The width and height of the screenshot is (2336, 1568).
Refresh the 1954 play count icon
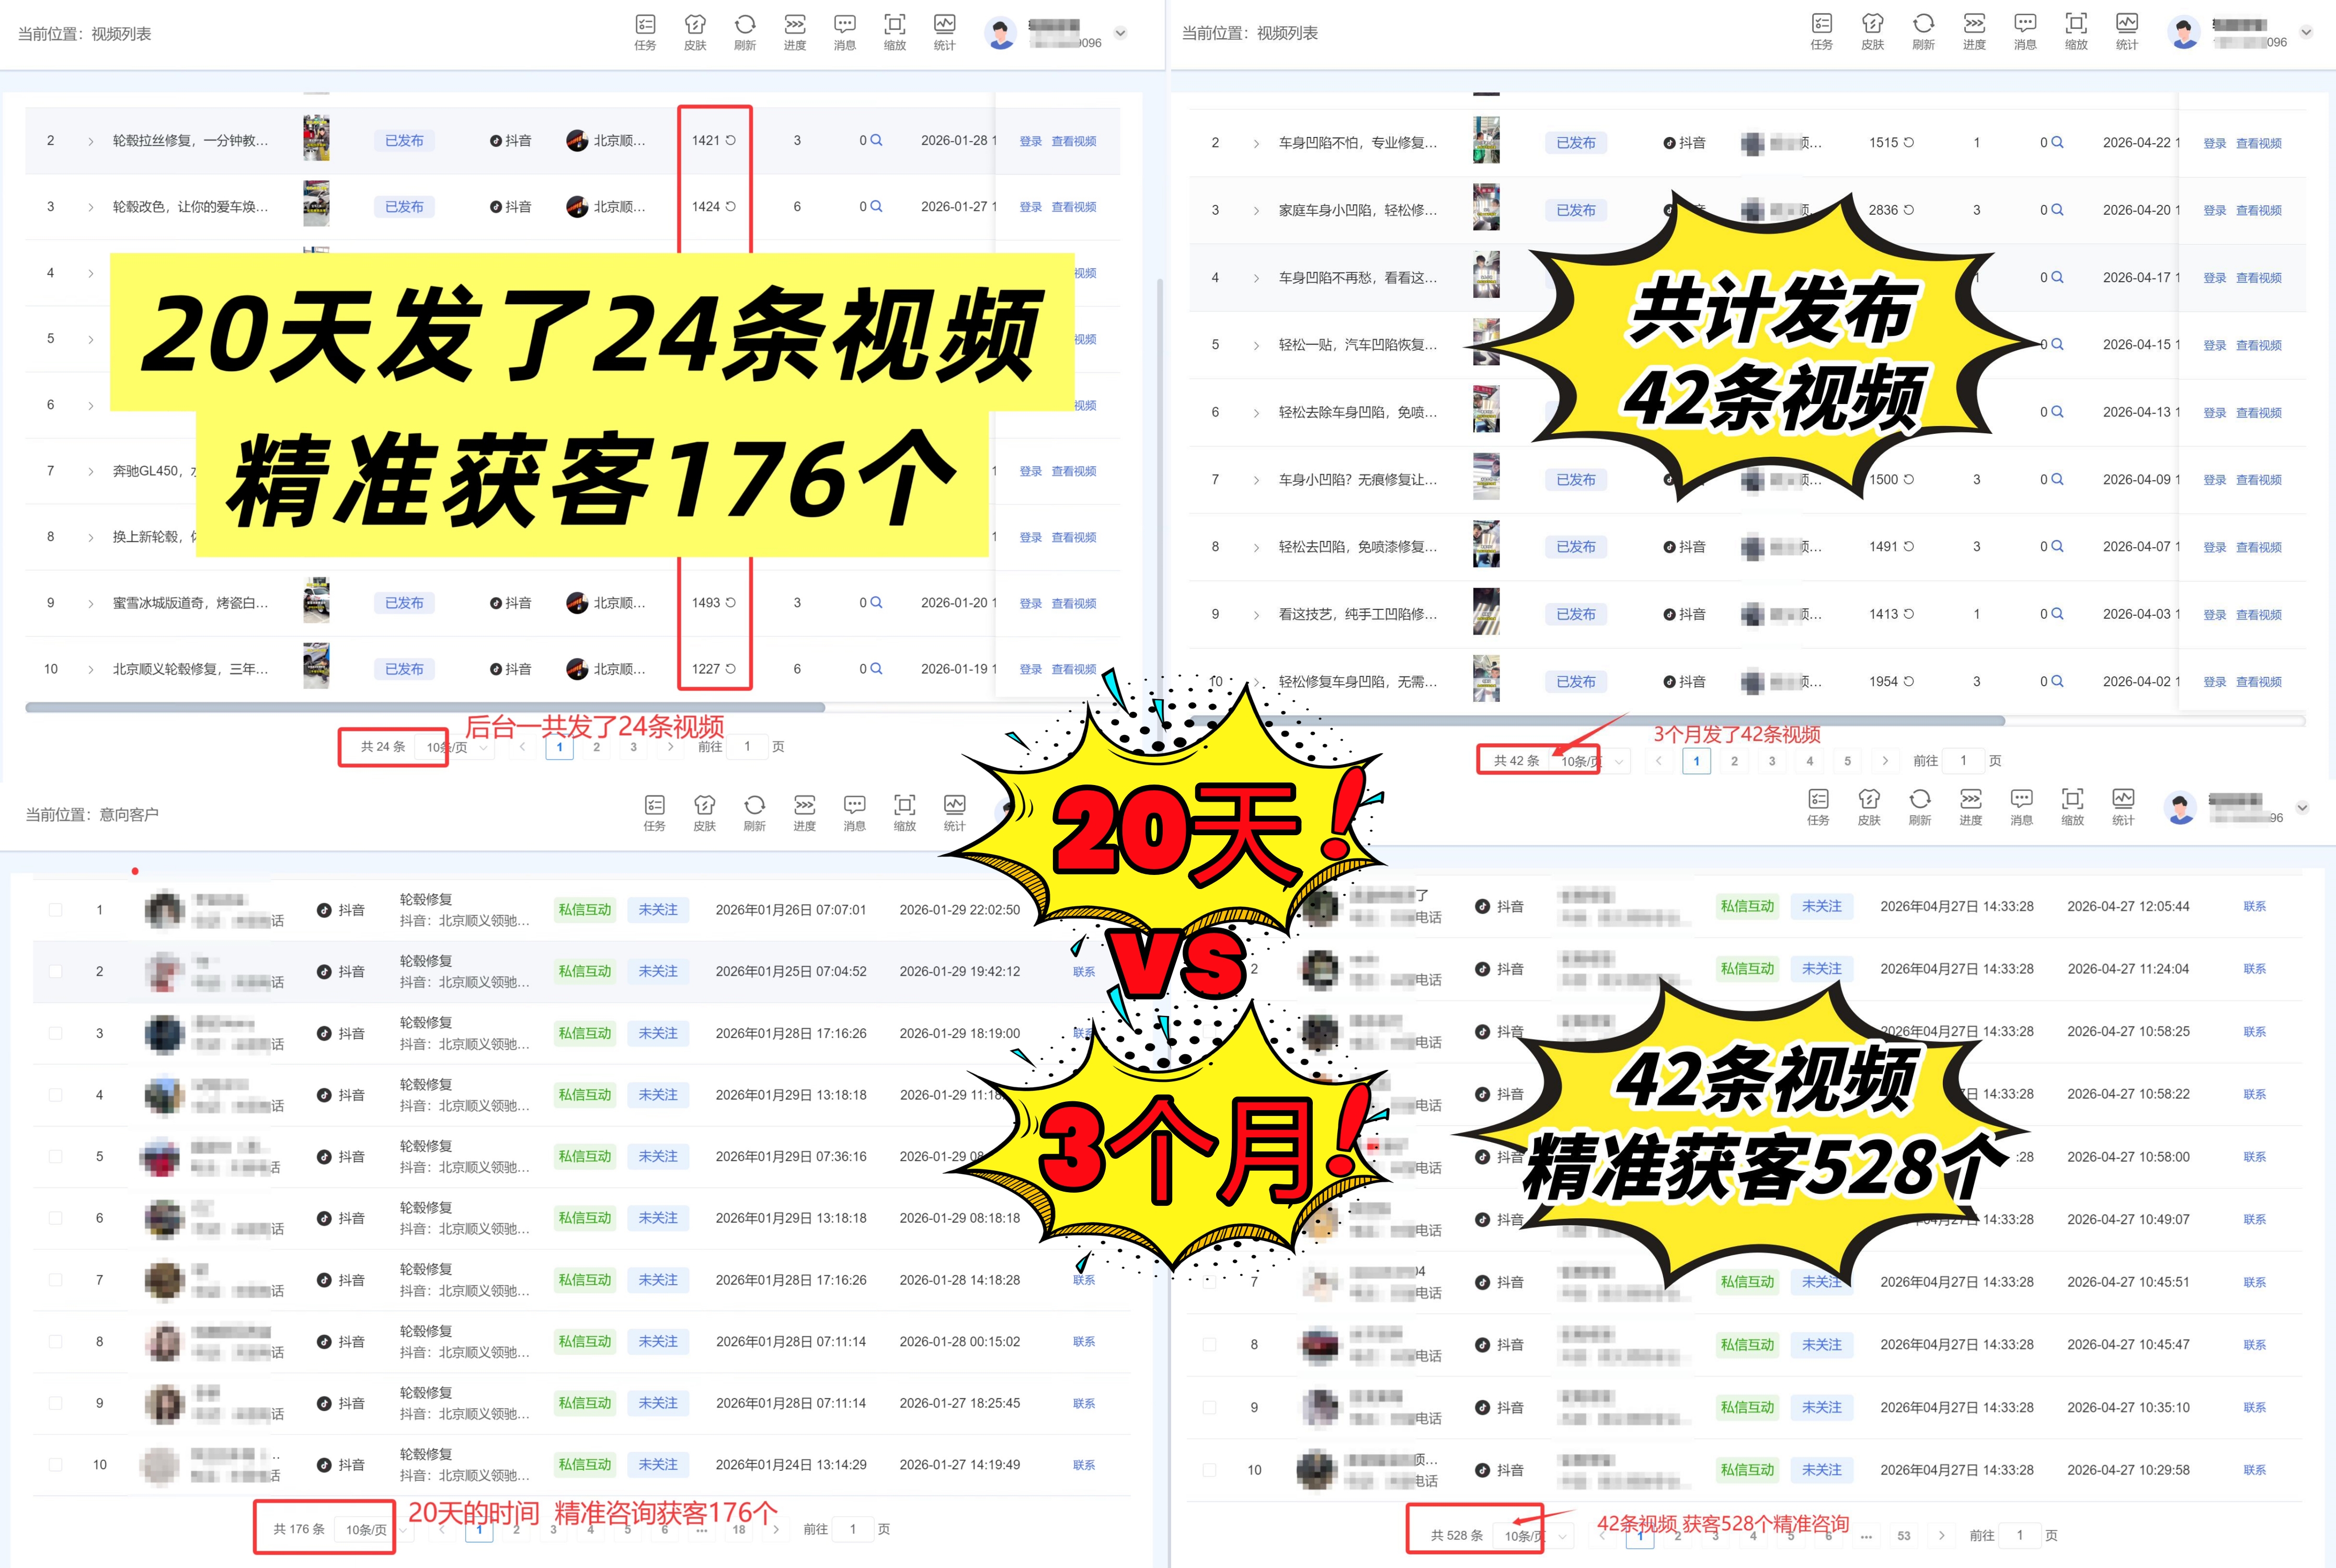(x=1909, y=681)
